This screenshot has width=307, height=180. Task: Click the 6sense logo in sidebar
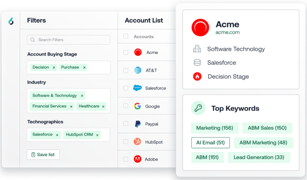[x=11, y=21]
